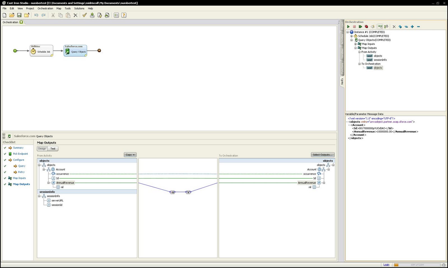Click the Delete X icon in the main toolbar
Viewport: 448px width, 268px height.
pyautogui.click(x=75, y=15)
